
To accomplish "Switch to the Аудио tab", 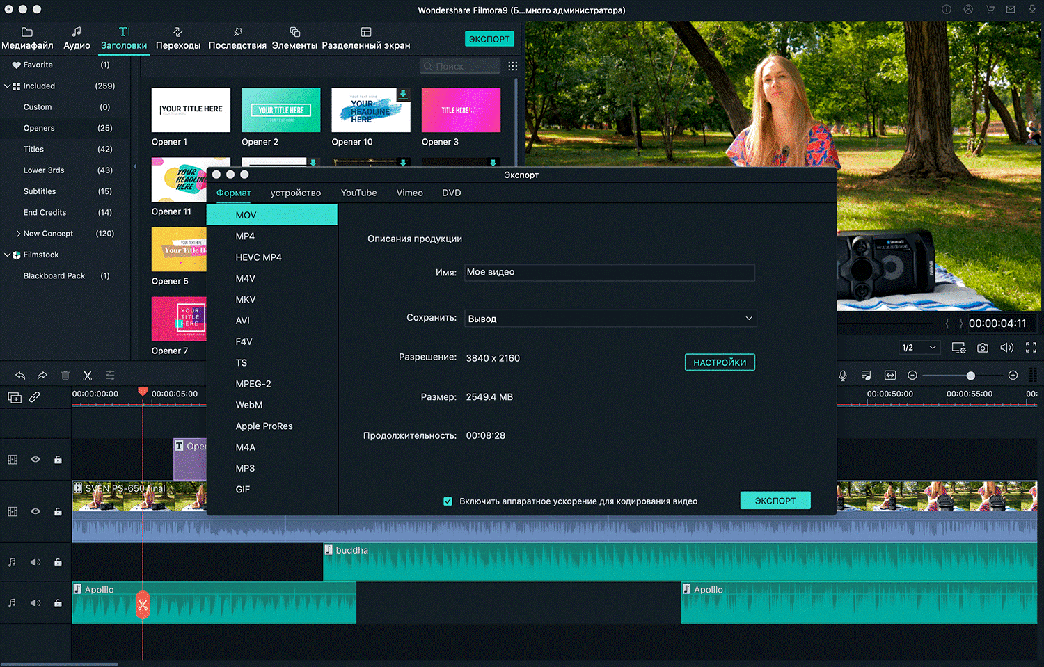I will point(77,39).
